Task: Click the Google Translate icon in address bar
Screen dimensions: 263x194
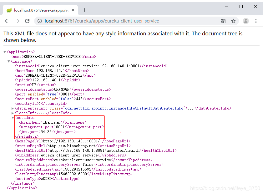Action: click(x=223, y=21)
